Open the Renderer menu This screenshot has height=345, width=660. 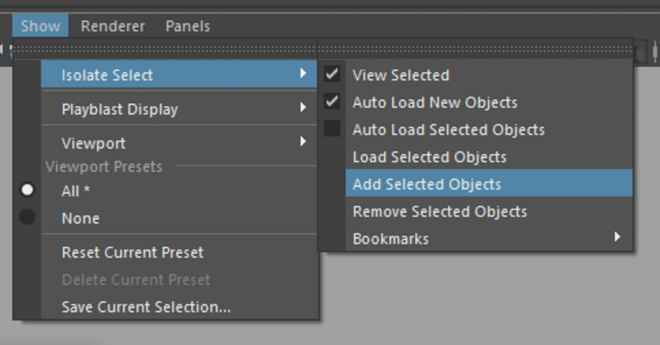[113, 26]
